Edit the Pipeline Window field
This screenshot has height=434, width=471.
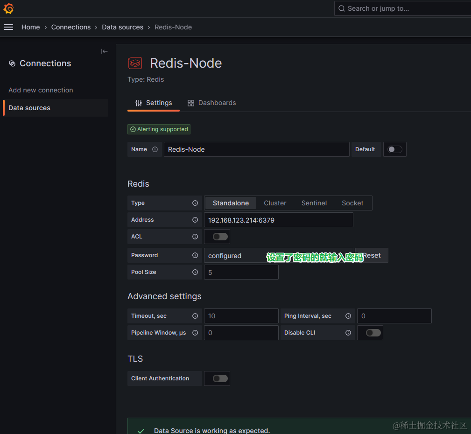coord(241,333)
